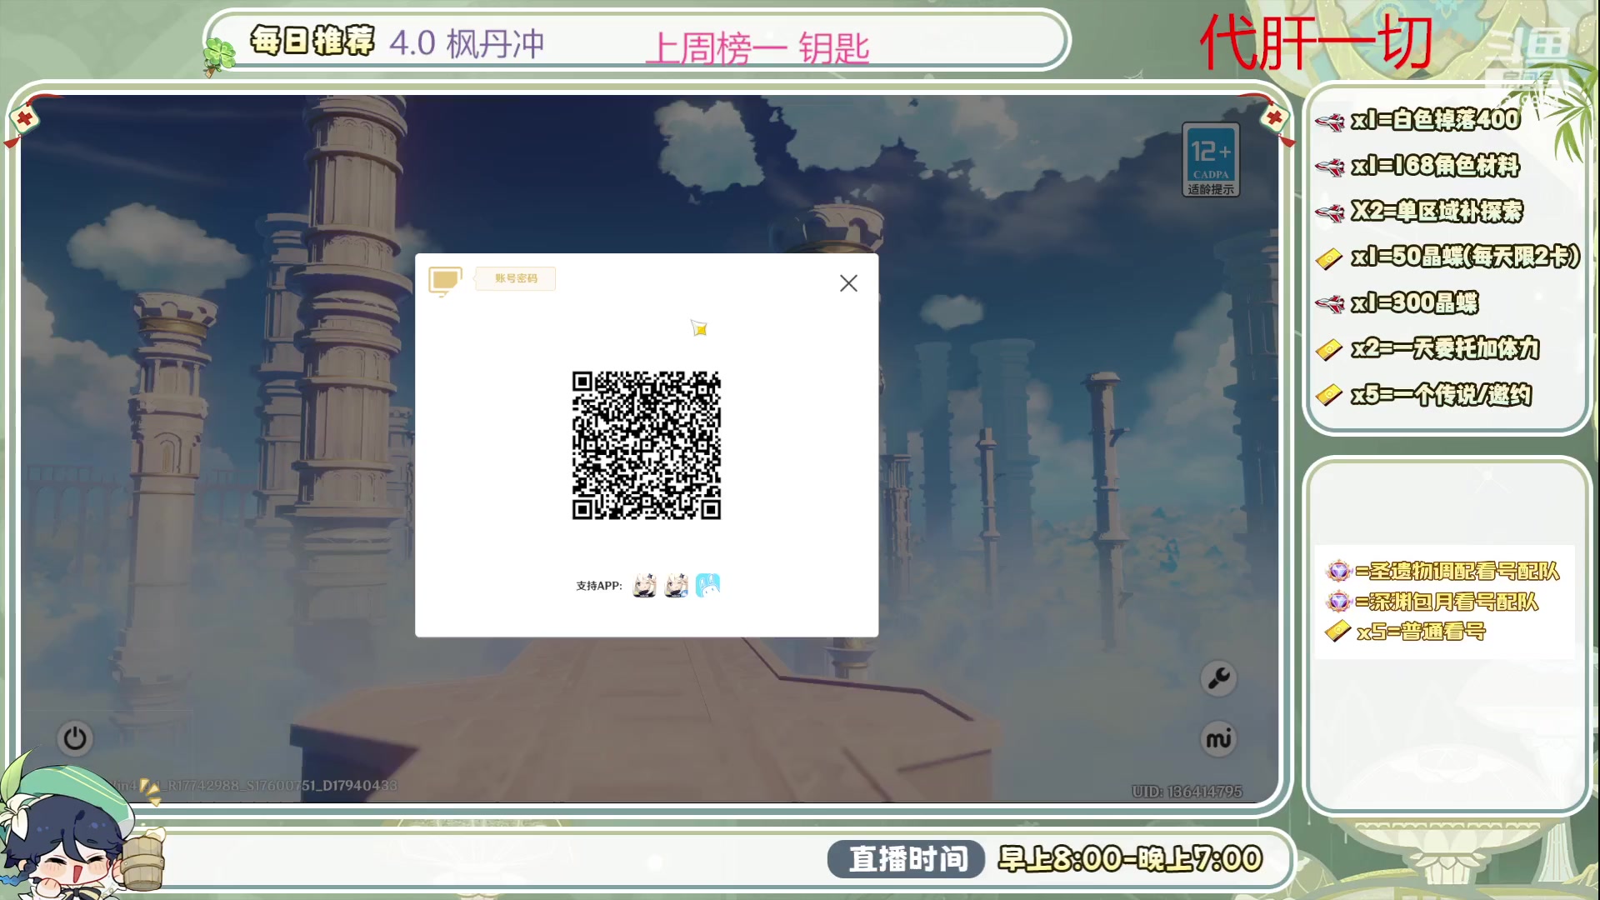Click the x5=普通看号 list entry
The image size is (1600, 900).
(1420, 632)
